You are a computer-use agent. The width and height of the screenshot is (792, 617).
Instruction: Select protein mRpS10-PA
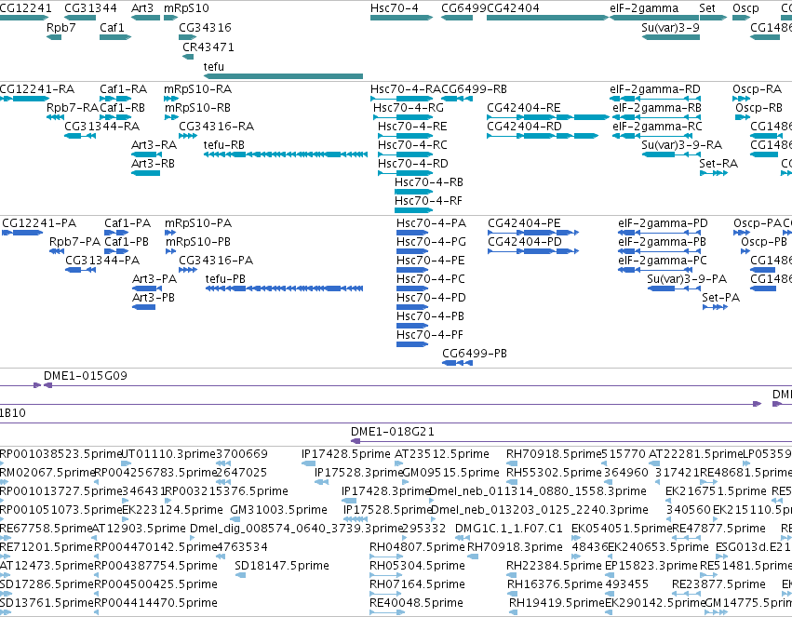170,233
